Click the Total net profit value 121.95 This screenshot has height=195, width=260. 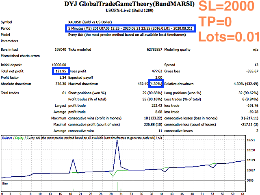pos(61,71)
